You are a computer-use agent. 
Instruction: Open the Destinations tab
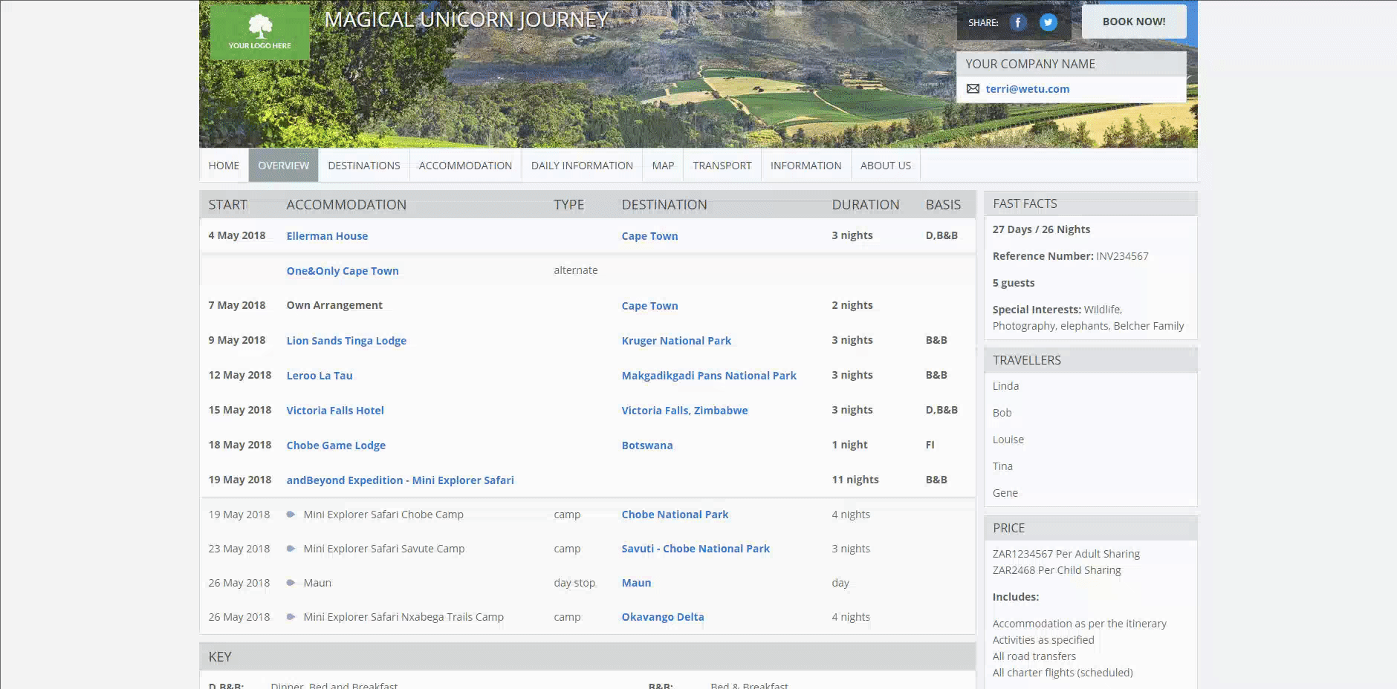tap(363, 166)
